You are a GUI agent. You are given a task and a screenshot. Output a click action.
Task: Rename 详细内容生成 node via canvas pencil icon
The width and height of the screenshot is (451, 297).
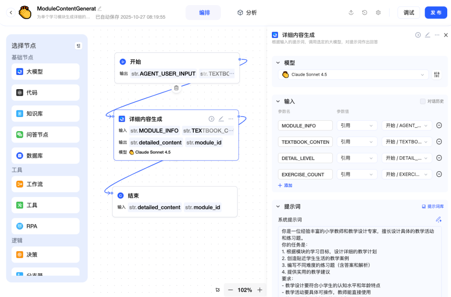[221, 119]
